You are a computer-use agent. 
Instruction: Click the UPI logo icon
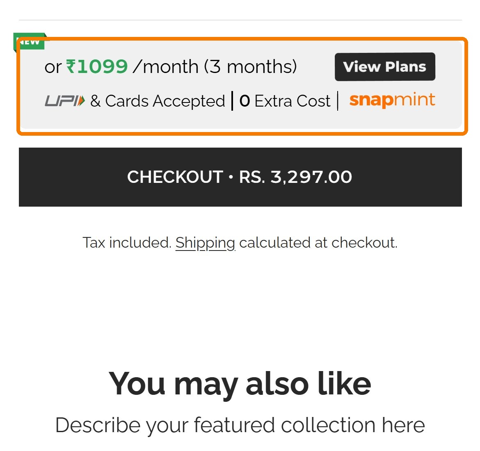(x=65, y=101)
